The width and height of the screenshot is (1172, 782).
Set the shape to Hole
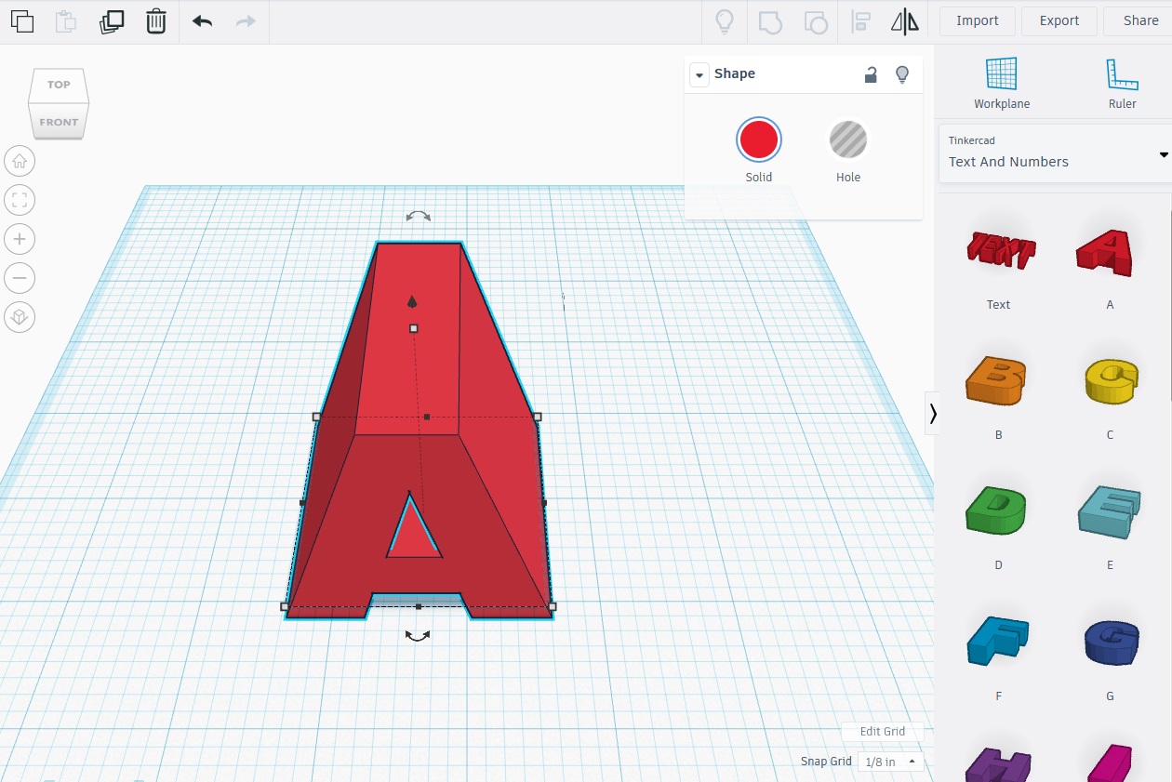[x=848, y=139]
